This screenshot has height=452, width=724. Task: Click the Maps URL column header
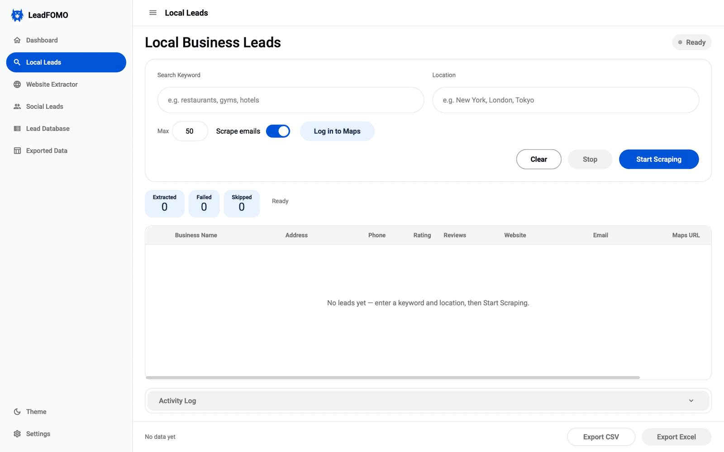686,235
